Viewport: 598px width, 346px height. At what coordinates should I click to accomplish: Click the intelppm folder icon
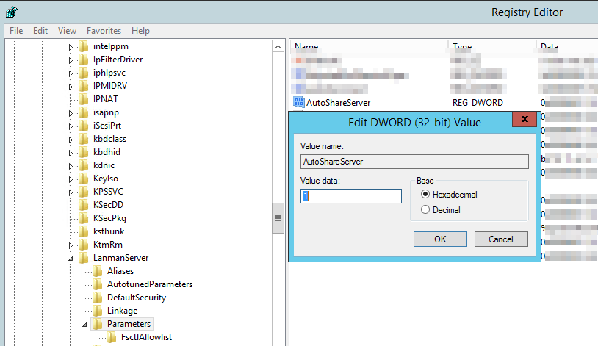[84, 46]
